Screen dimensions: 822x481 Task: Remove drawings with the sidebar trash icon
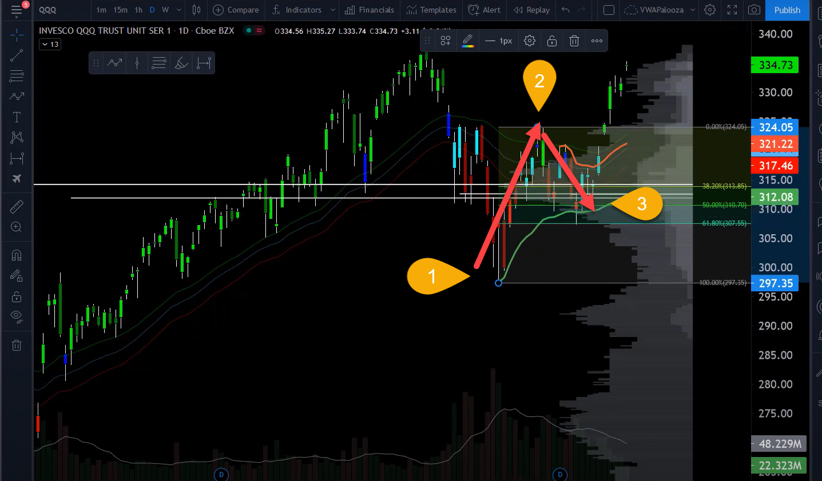[x=17, y=345]
